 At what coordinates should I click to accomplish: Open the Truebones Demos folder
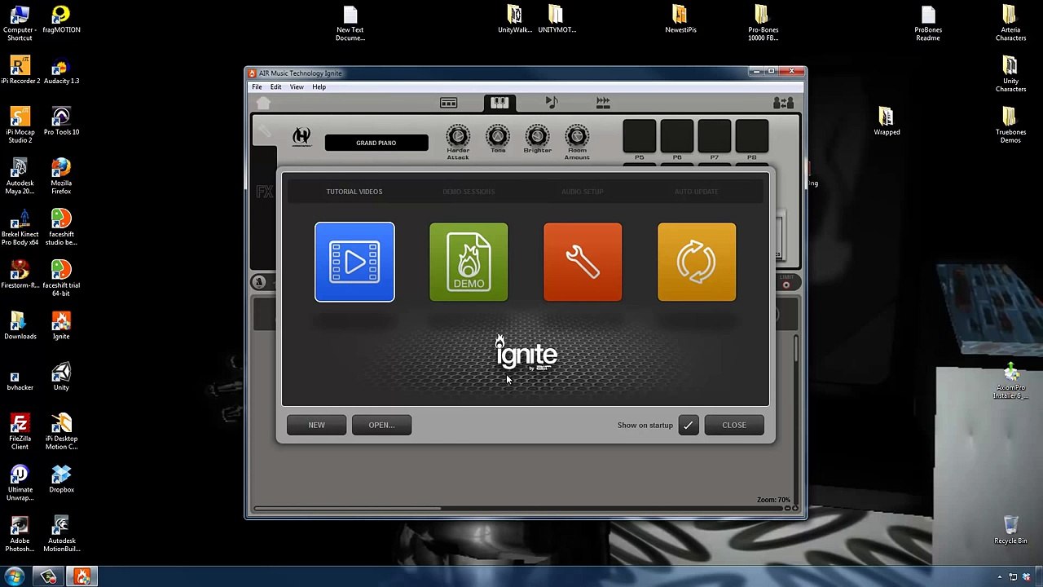tap(1010, 126)
